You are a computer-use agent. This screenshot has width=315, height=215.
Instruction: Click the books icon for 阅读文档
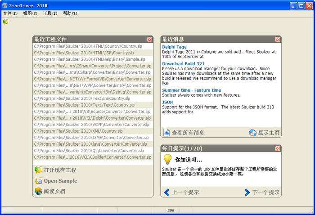(38, 191)
